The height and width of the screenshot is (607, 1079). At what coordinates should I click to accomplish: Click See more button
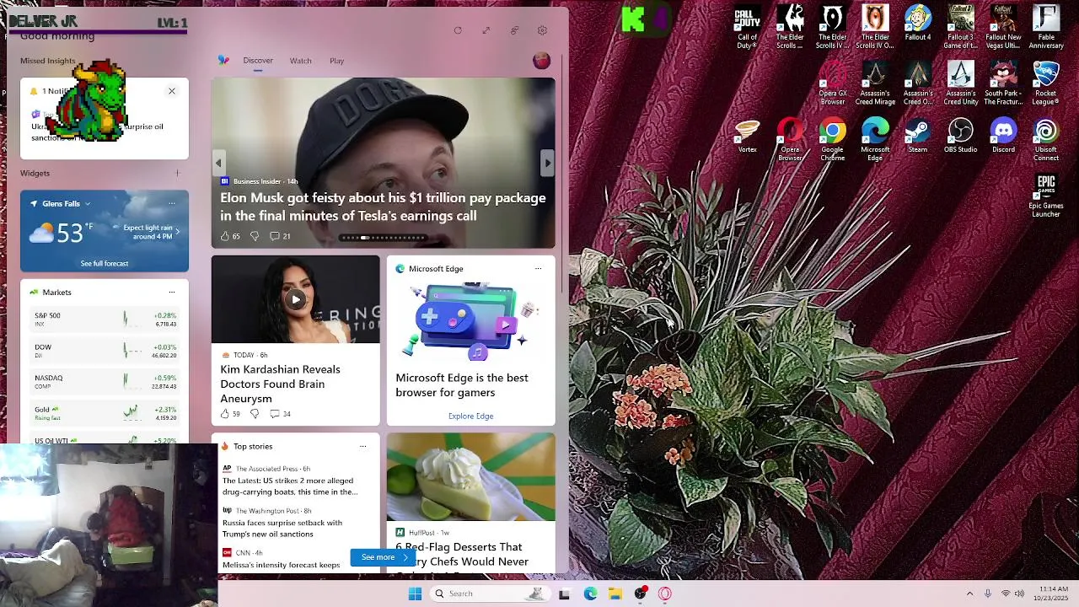pos(384,557)
